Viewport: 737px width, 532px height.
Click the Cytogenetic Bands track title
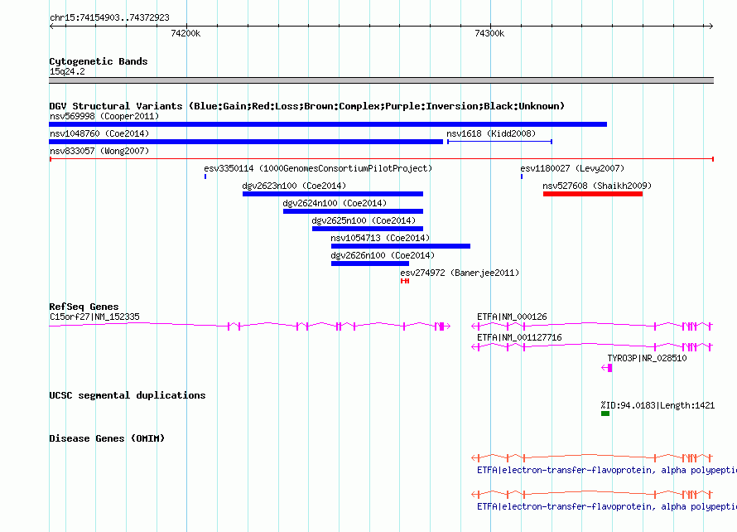tap(99, 61)
